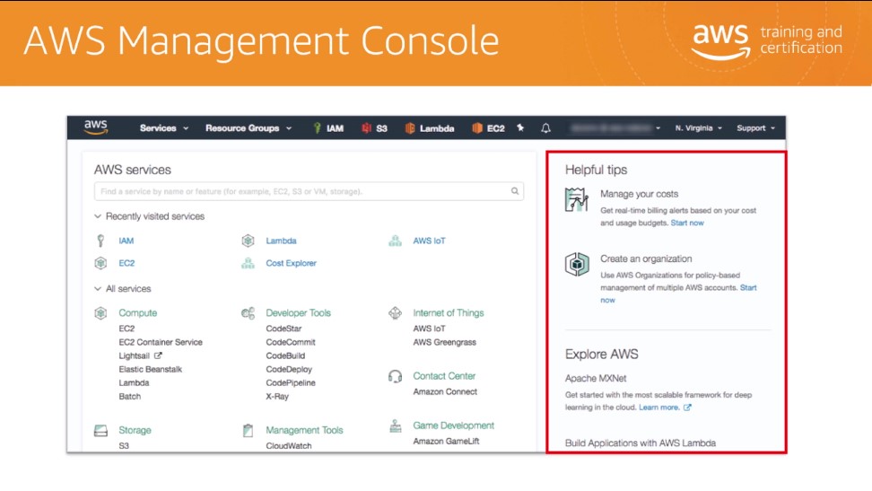Open EC2 Container Service
The image size is (872, 491).
[x=161, y=342]
